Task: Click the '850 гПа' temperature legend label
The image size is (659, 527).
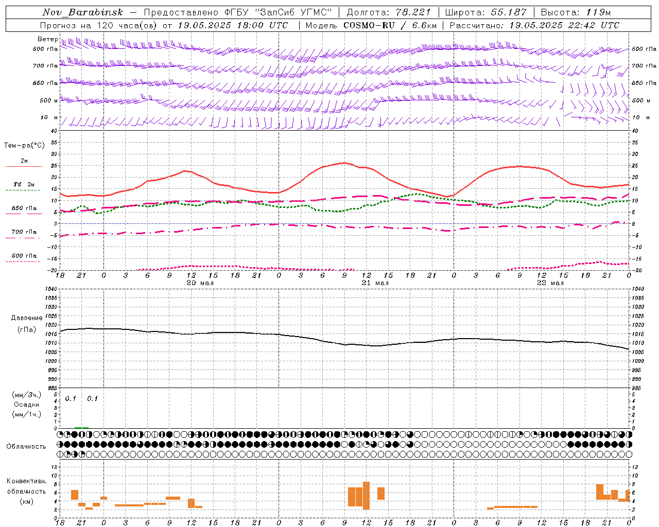Action: click(x=24, y=208)
